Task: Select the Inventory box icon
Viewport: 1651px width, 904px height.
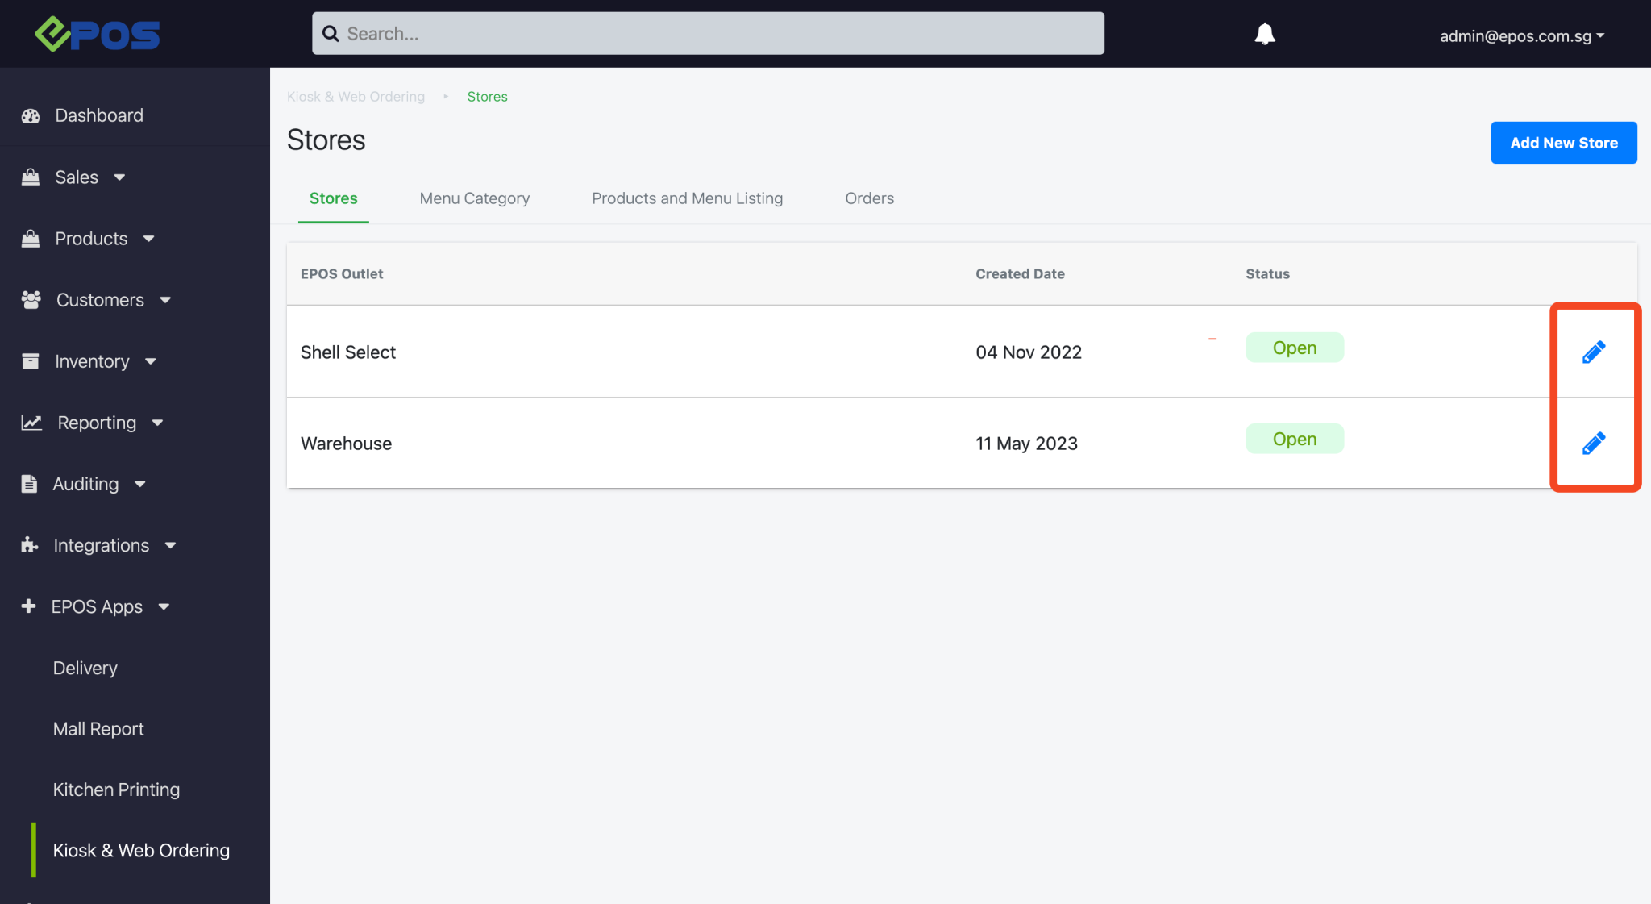Action: click(x=30, y=360)
